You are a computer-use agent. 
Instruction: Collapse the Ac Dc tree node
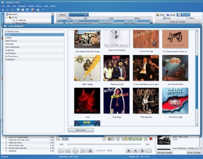point(7,17)
